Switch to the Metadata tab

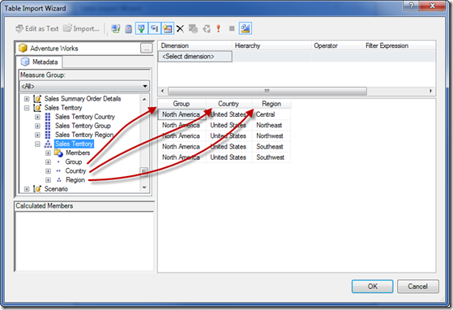(x=40, y=62)
